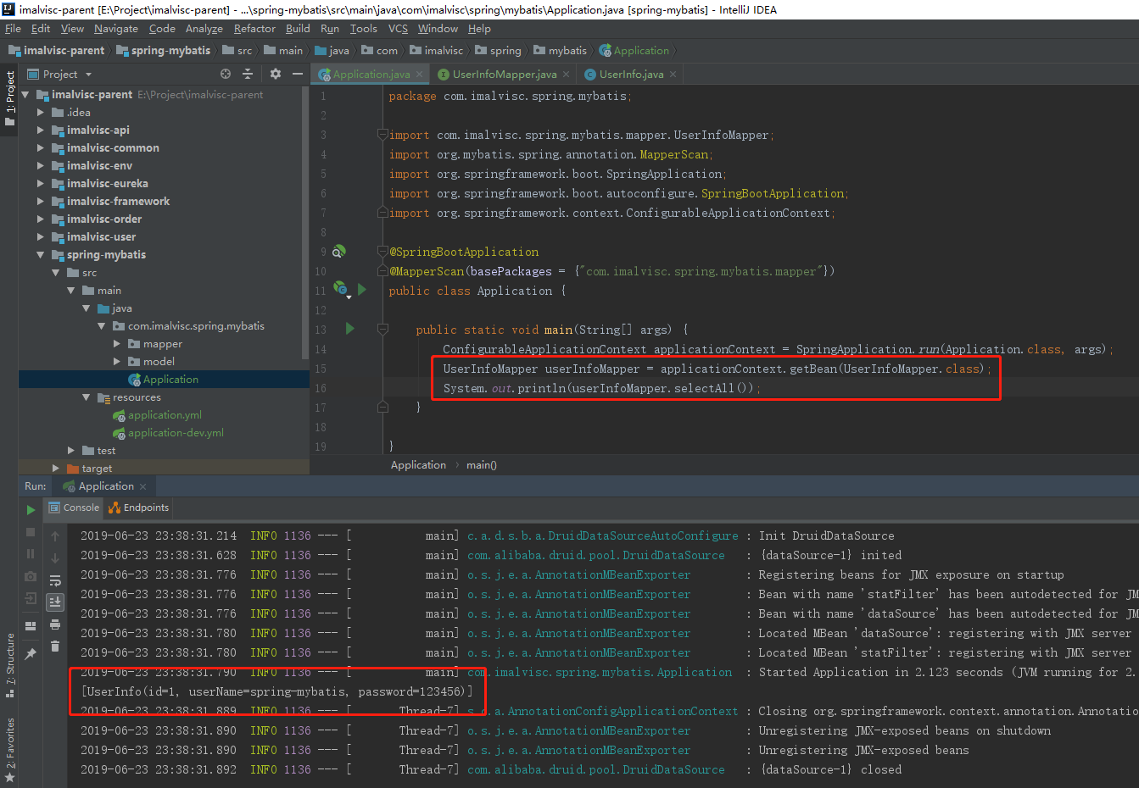Click the gutter run arrow on line 11

pos(362,290)
